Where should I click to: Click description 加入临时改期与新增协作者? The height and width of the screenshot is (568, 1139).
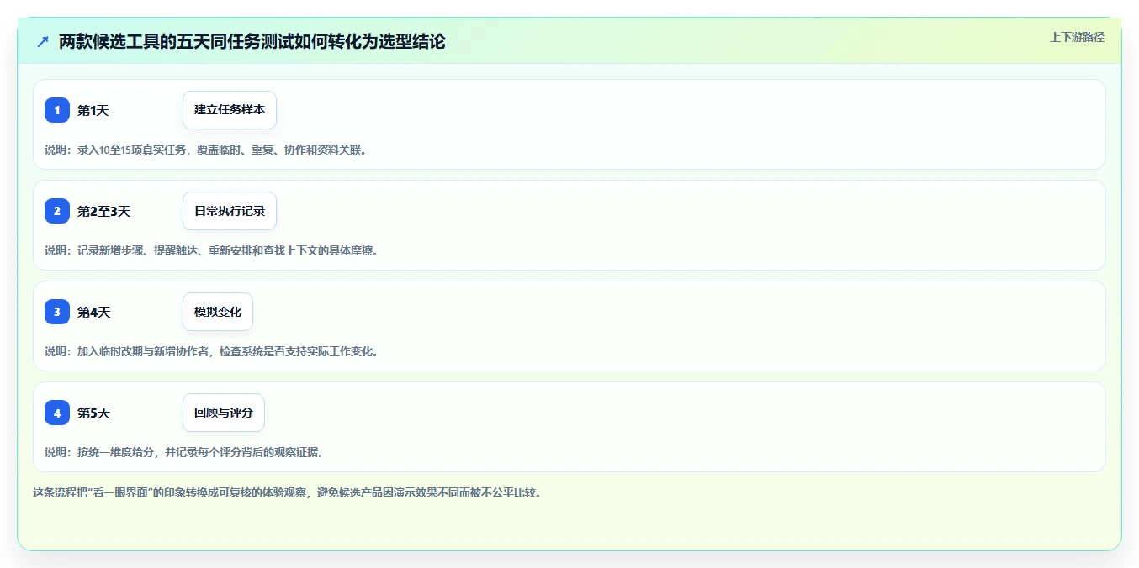coord(212,351)
